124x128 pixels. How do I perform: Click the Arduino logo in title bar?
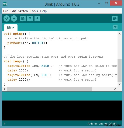5,4
